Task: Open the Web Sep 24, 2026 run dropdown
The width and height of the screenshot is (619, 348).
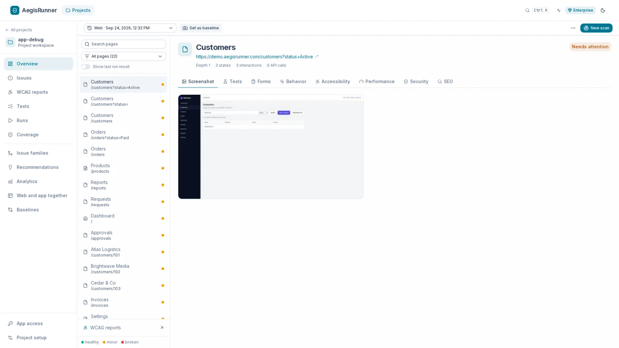Action: click(130, 28)
